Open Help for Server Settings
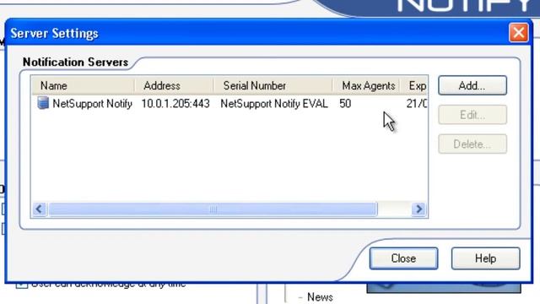This screenshot has width=540, height=304. (x=486, y=258)
